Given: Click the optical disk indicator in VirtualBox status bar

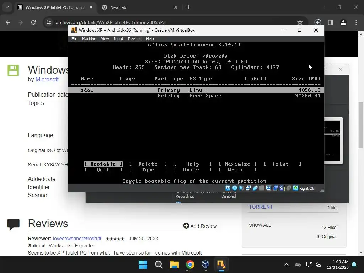Looking at the screenshot, I should click(235, 188).
